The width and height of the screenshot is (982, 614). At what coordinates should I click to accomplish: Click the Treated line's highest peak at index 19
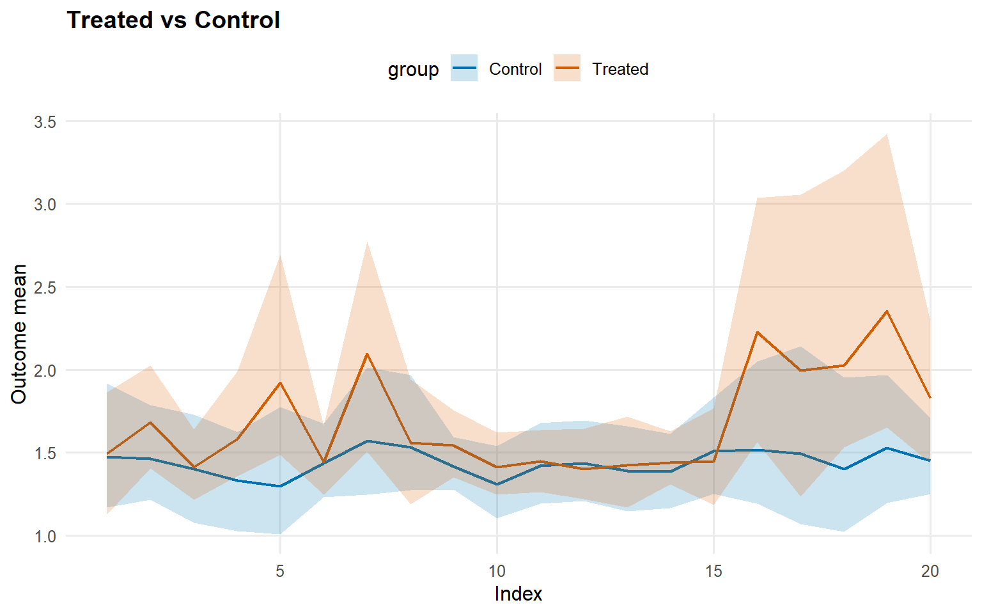tap(887, 311)
